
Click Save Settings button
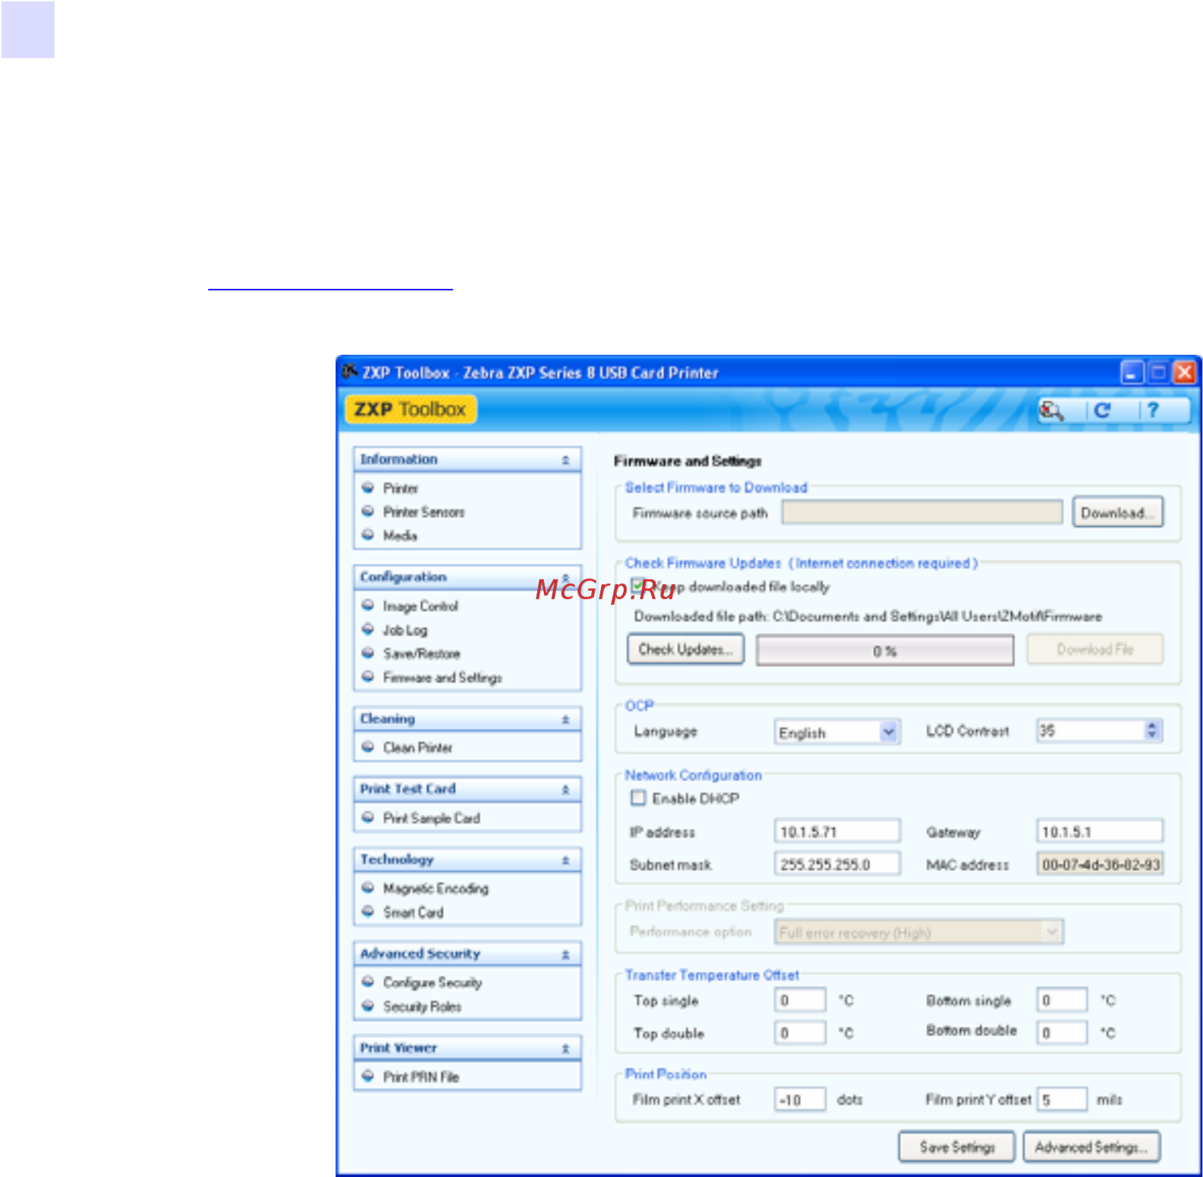pos(957,1147)
